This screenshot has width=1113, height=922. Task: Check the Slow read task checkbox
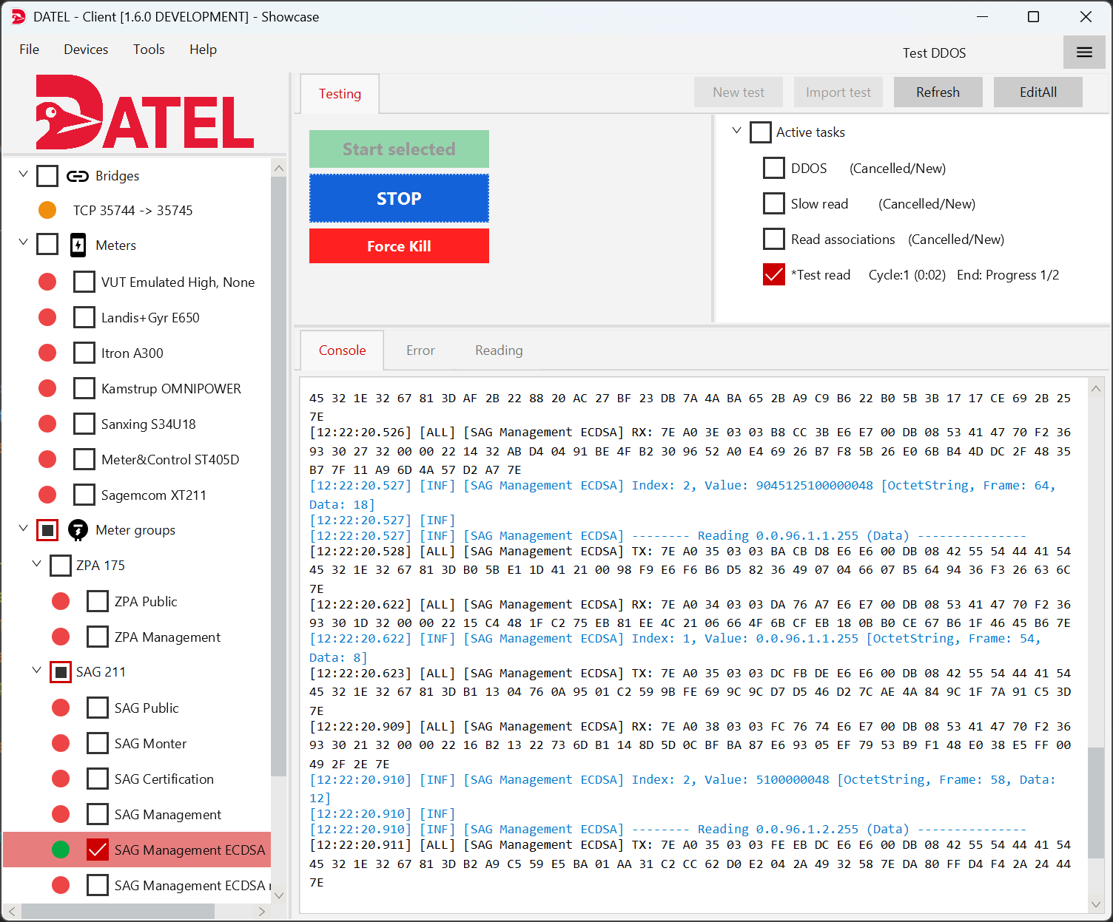[774, 203]
